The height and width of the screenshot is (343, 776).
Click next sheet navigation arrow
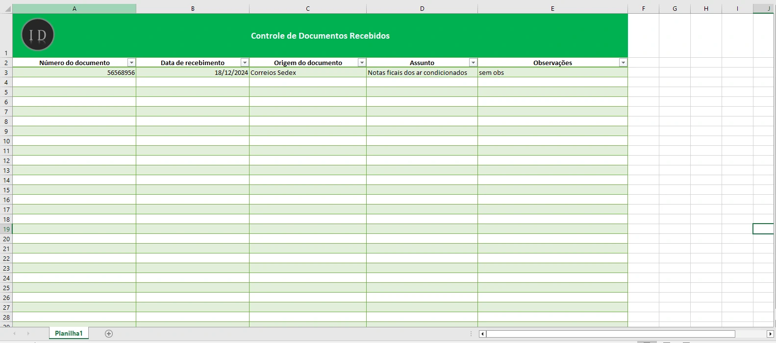[x=28, y=334]
